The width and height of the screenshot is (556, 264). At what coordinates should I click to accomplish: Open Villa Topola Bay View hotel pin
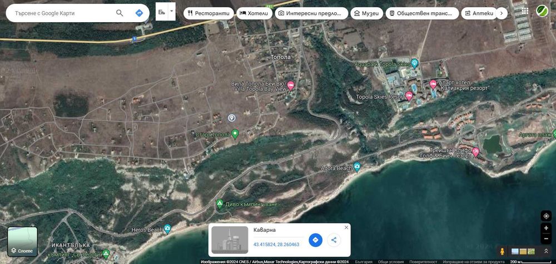[x=291, y=85]
